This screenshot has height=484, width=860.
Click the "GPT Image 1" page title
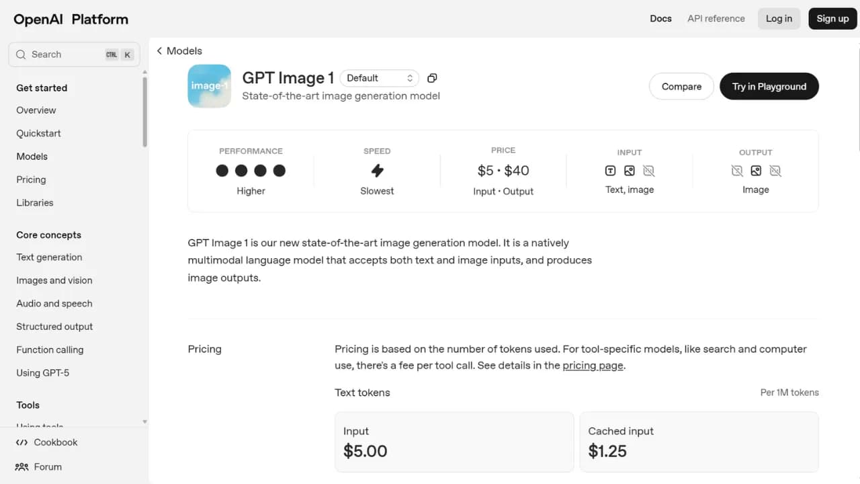tap(288, 78)
